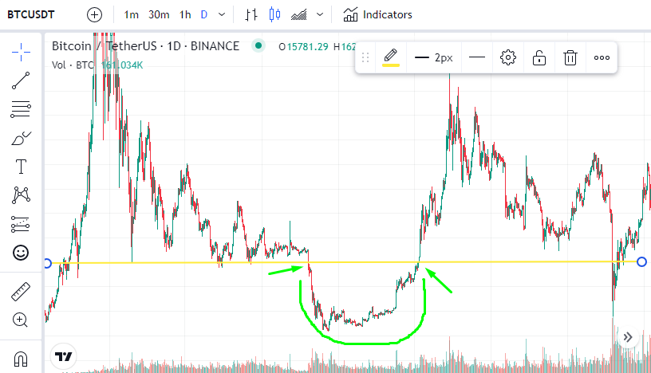Toggle the lock on the drawing
Image resolution: width=651 pixels, height=373 pixels.
539,57
